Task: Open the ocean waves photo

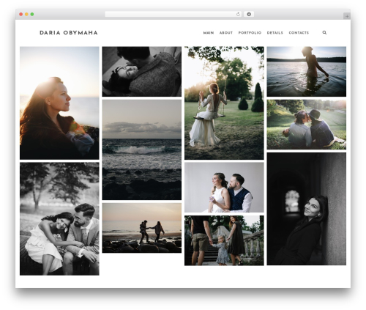Action: (x=141, y=150)
